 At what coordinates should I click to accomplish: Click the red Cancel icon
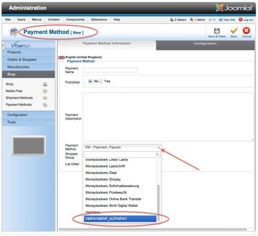pyautogui.click(x=246, y=31)
